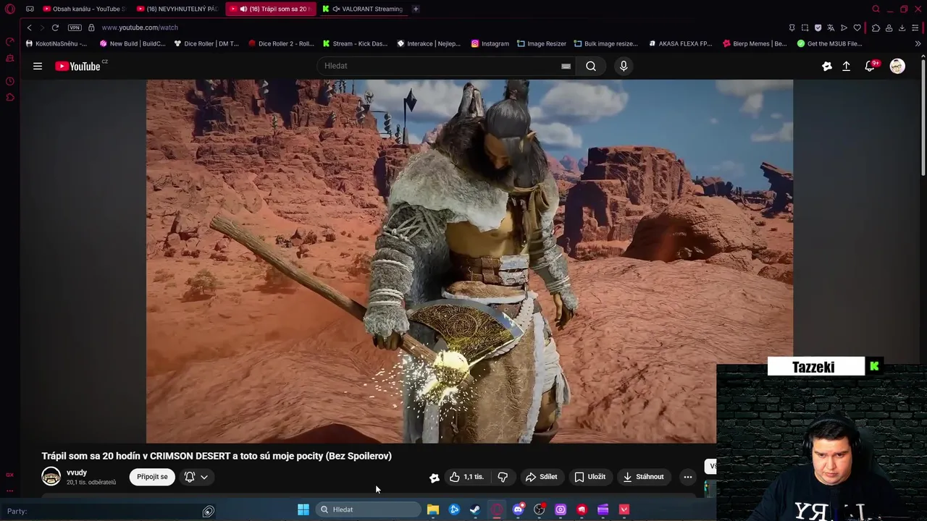927x521 pixels.
Task: Open Discord from taskbar
Action: coord(518,509)
